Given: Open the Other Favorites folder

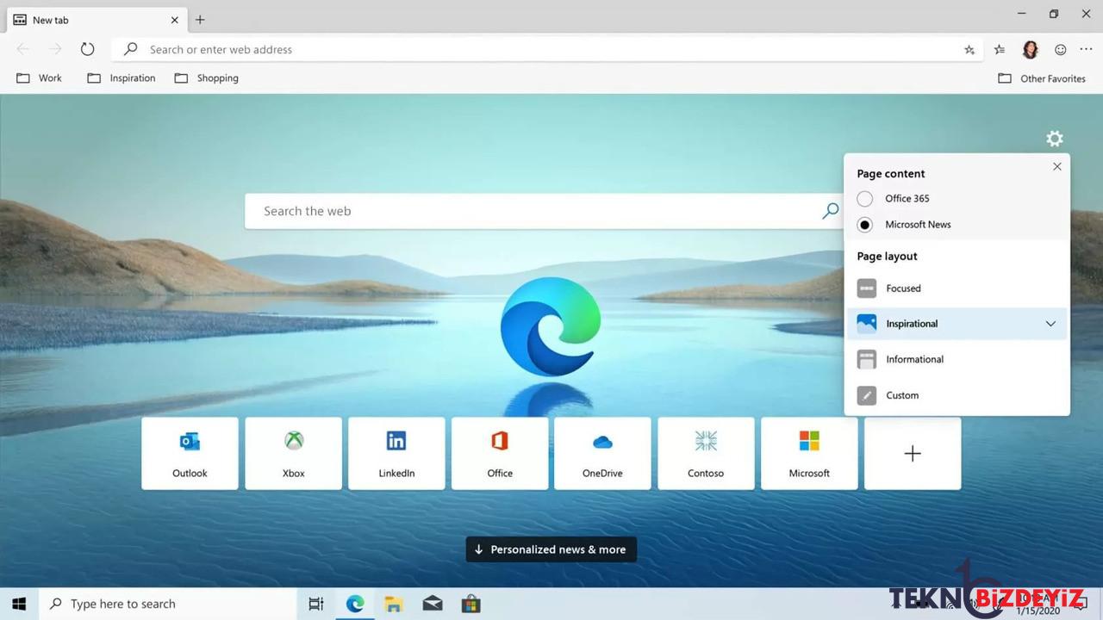Looking at the screenshot, I should (1042, 78).
